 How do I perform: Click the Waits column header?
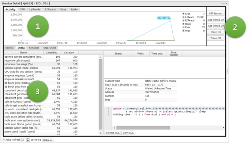pyautogui.click(x=141, y=54)
